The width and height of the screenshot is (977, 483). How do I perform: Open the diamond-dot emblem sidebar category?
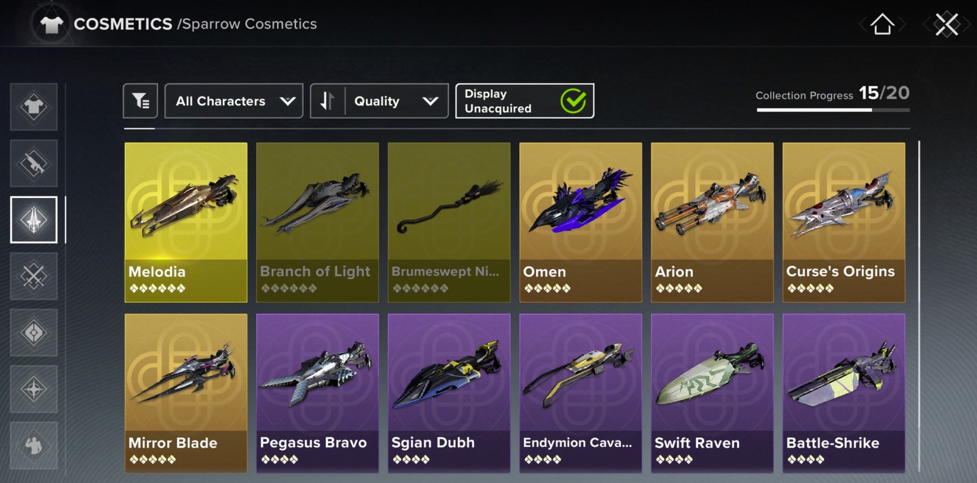coord(34,333)
